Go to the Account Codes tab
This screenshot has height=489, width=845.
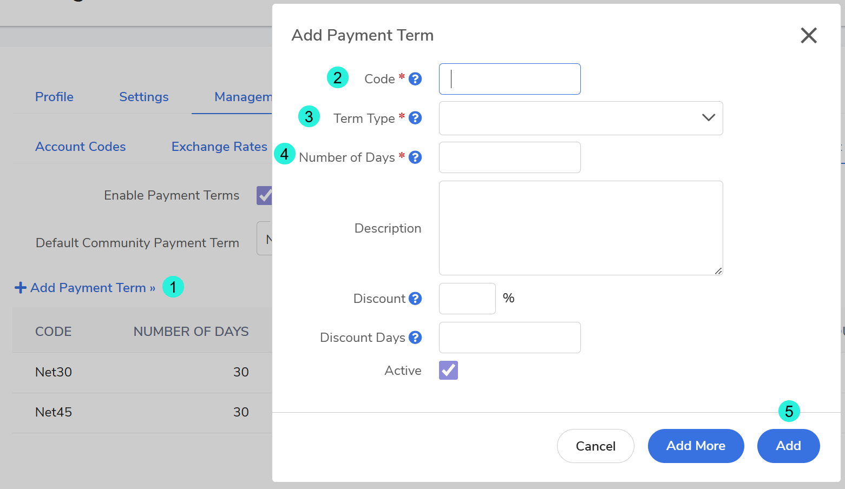pos(80,147)
